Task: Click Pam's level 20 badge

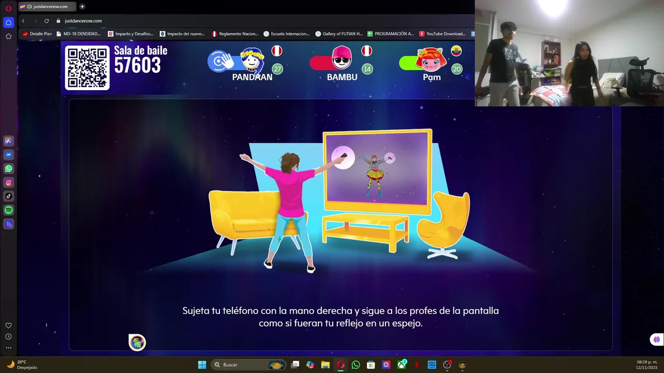Action: 457,69
